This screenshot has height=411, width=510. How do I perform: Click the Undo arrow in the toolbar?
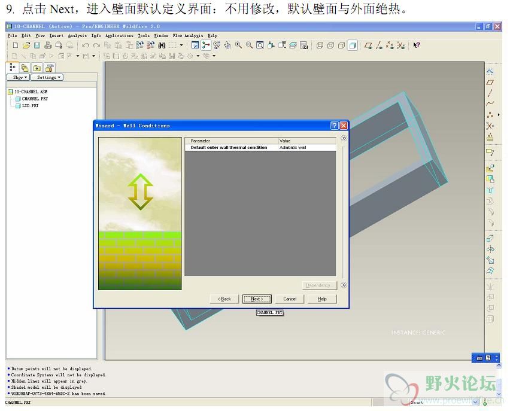click(86, 45)
